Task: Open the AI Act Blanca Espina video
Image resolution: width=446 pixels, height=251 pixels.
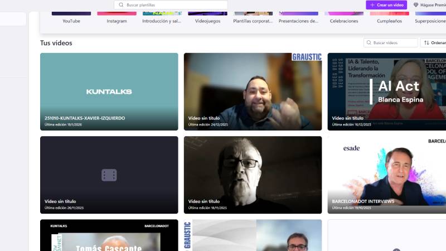Action: (x=386, y=91)
